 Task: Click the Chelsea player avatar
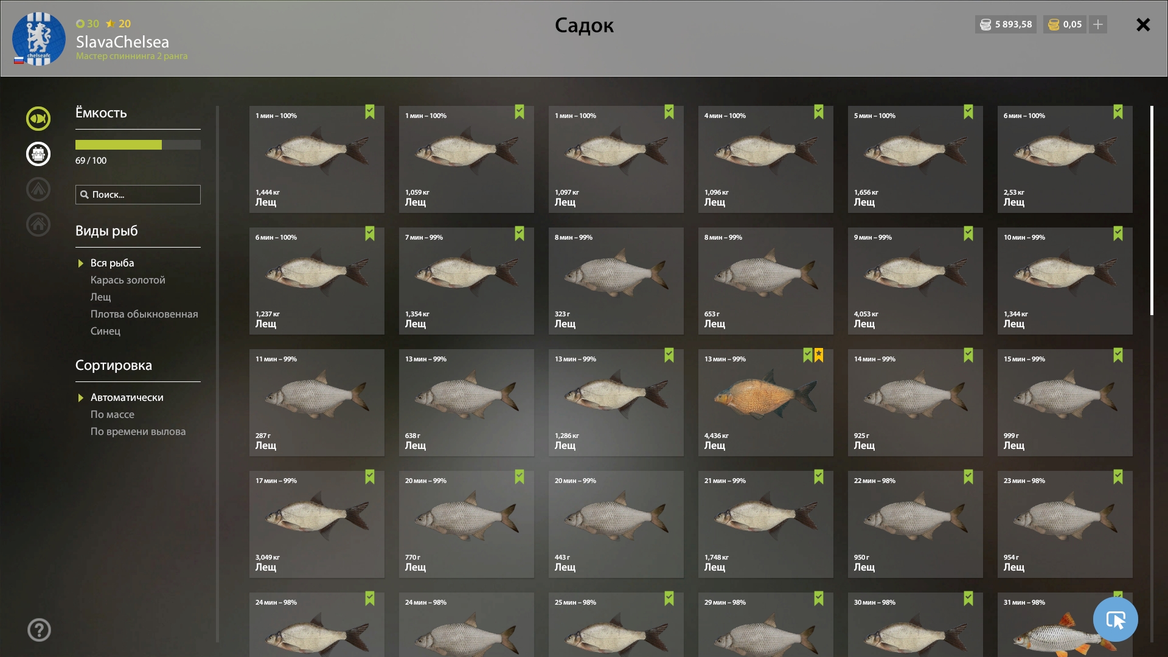click(39, 39)
